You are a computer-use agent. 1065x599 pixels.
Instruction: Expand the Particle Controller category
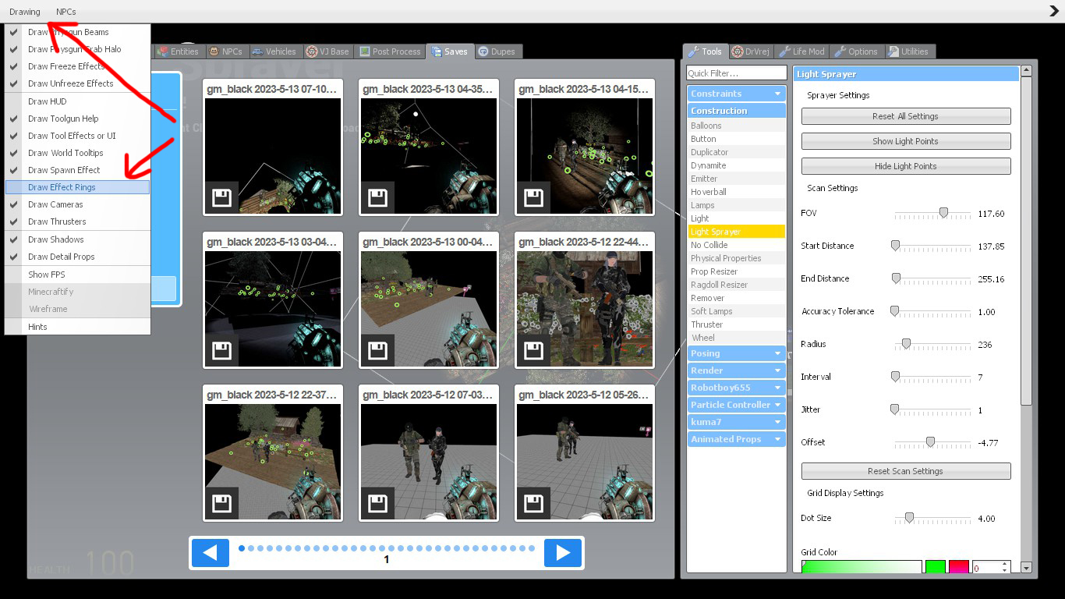click(x=737, y=405)
